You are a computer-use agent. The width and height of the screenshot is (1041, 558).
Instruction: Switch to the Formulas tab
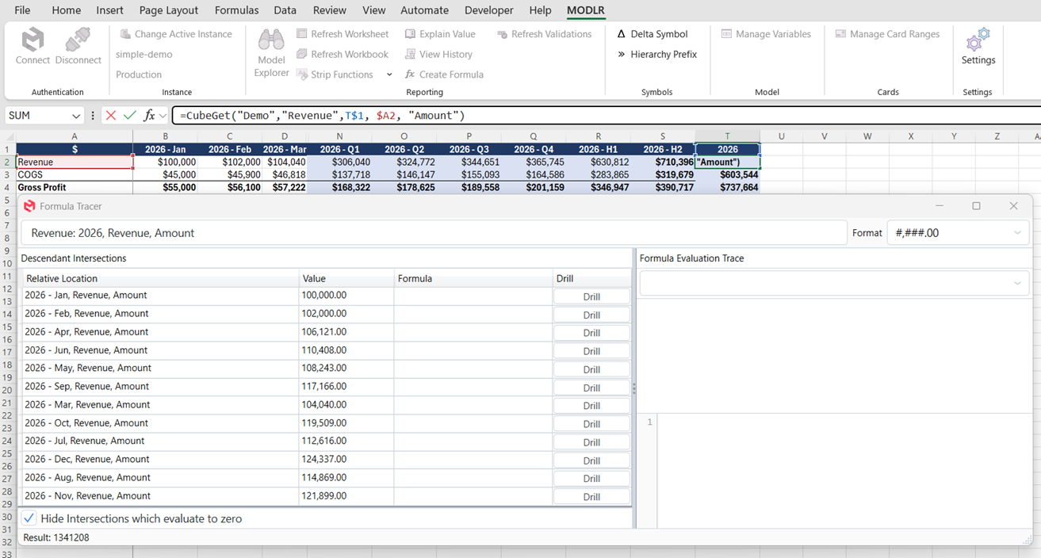click(236, 10)
